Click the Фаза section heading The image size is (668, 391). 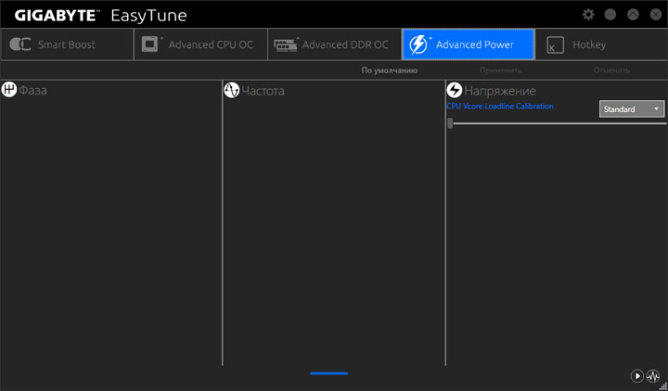pyautogui.click(x=32, y=90)
